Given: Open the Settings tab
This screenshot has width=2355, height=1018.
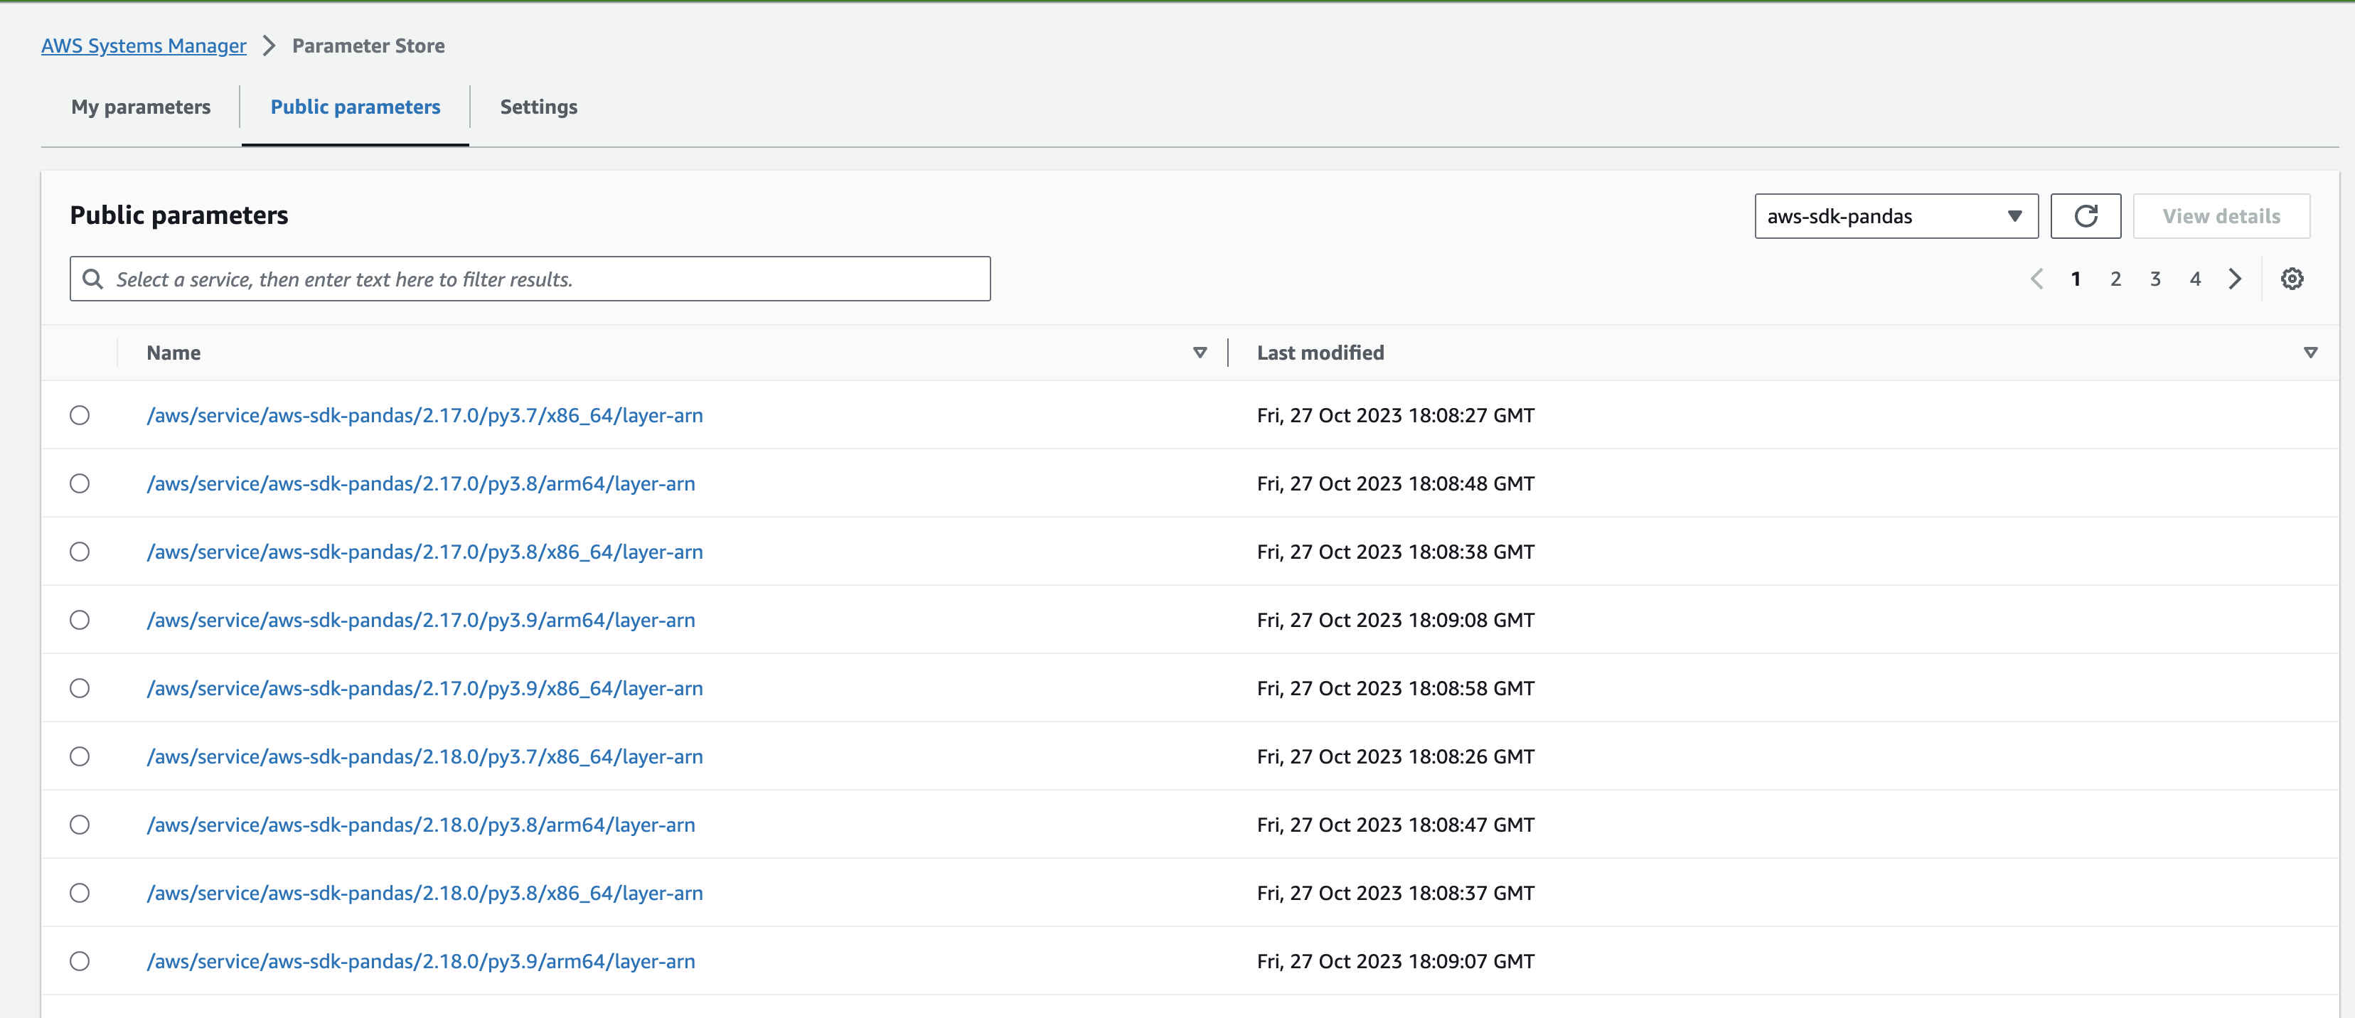Looking at the screenshot, I should [538, 107].
